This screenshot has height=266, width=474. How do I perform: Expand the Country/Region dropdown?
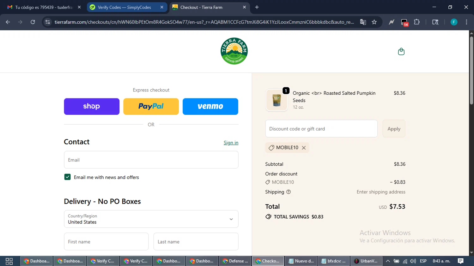(151, 219)
